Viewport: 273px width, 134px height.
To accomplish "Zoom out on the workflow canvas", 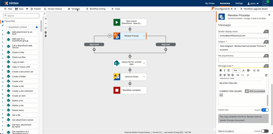I will [x=46, y=28].
